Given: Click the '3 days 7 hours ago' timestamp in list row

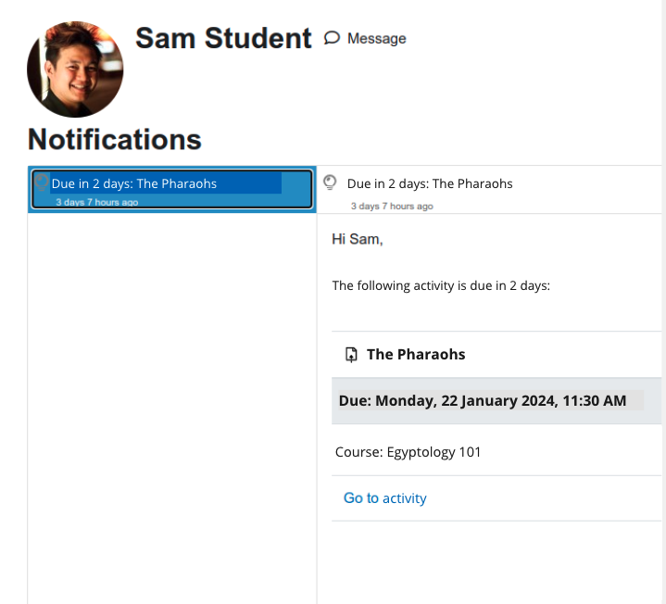Looking at the screenshot, I should [97, 202].
